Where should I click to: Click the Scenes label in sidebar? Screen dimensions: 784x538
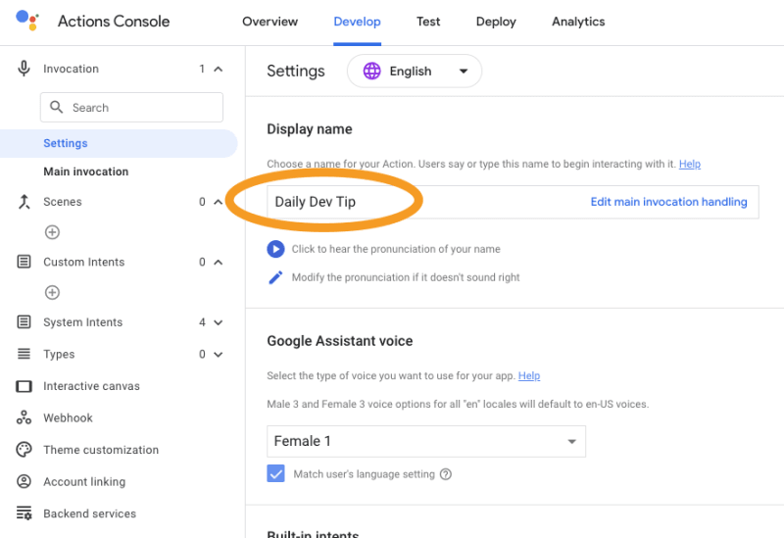tap(63, 202)
